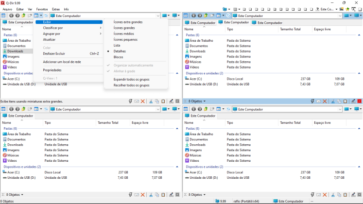The width and height of the screenshot is (363, 204).
Task: Click the forward arrow in the top-left pane toolbar
Action: tap(17, 16)
